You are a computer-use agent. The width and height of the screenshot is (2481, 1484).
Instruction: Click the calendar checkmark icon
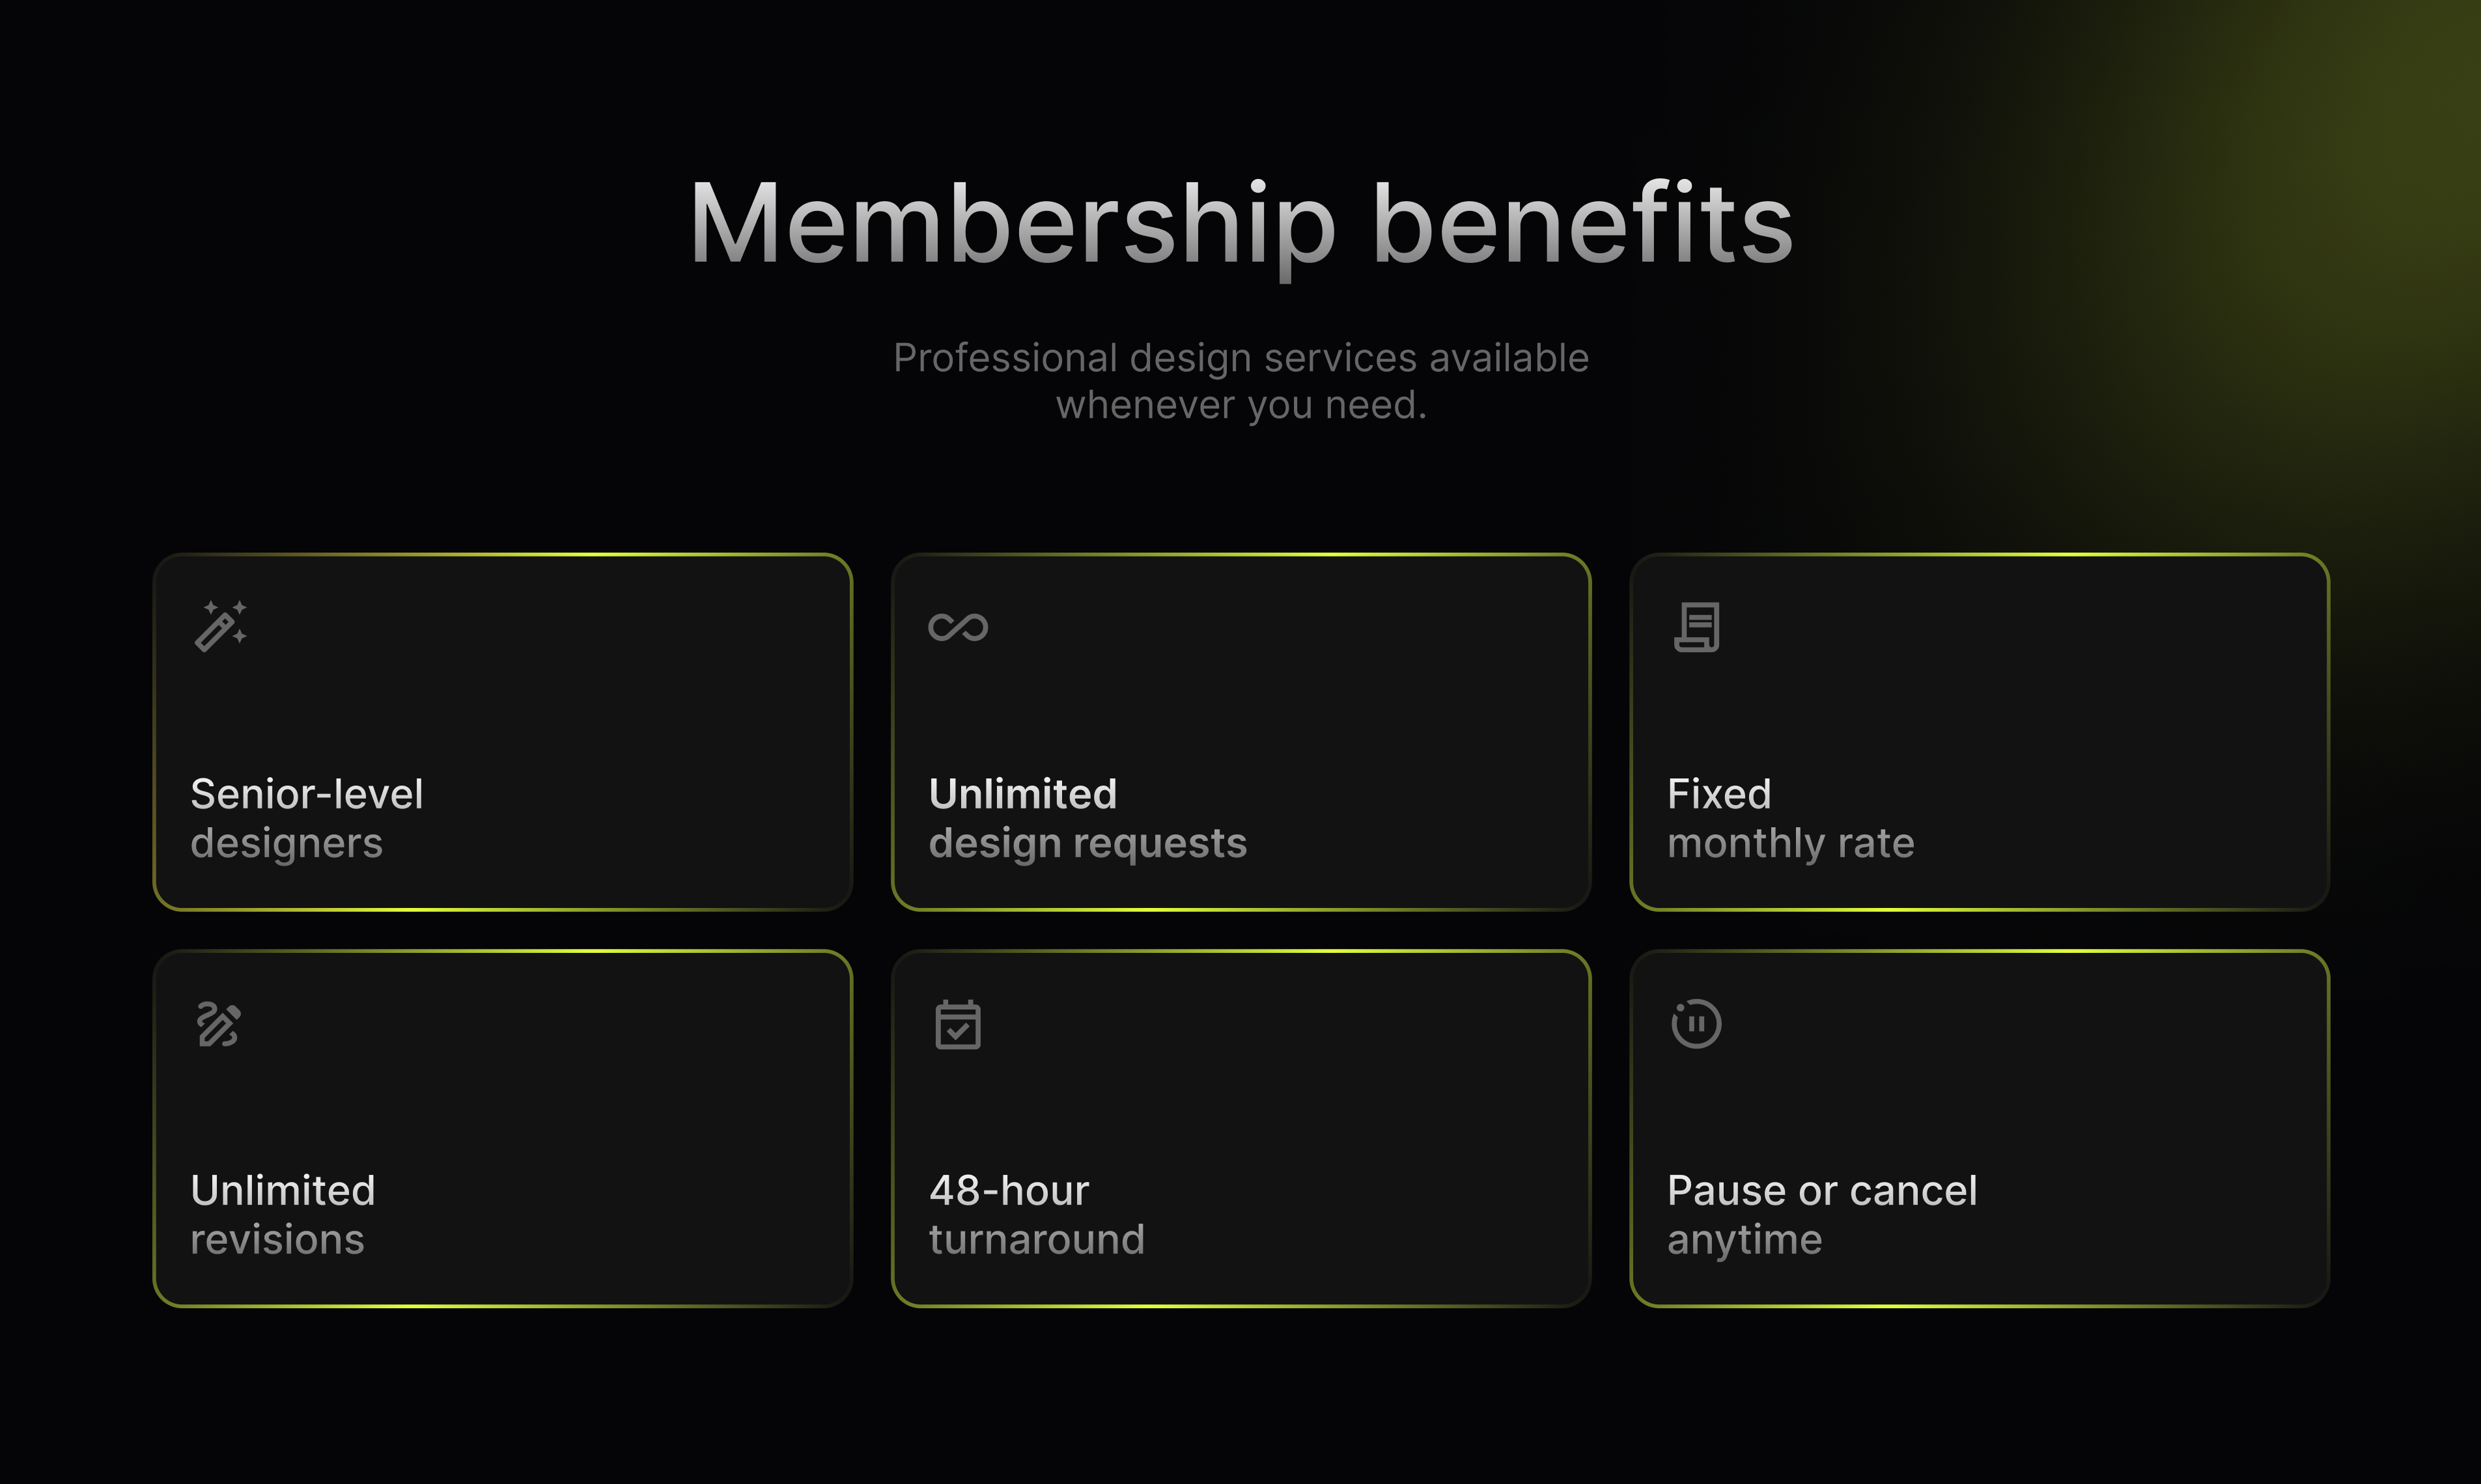point(959,1024)
